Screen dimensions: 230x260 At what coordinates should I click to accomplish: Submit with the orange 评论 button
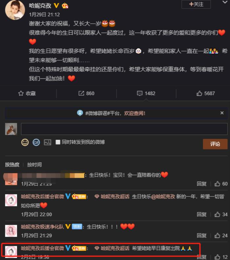tap(215, 144)
